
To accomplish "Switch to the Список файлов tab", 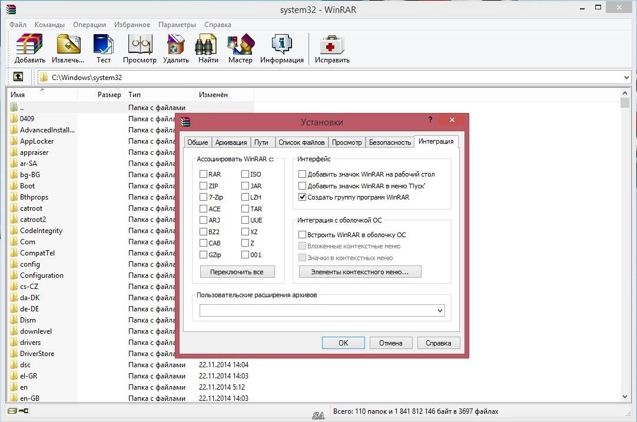I will click(301, 142).
